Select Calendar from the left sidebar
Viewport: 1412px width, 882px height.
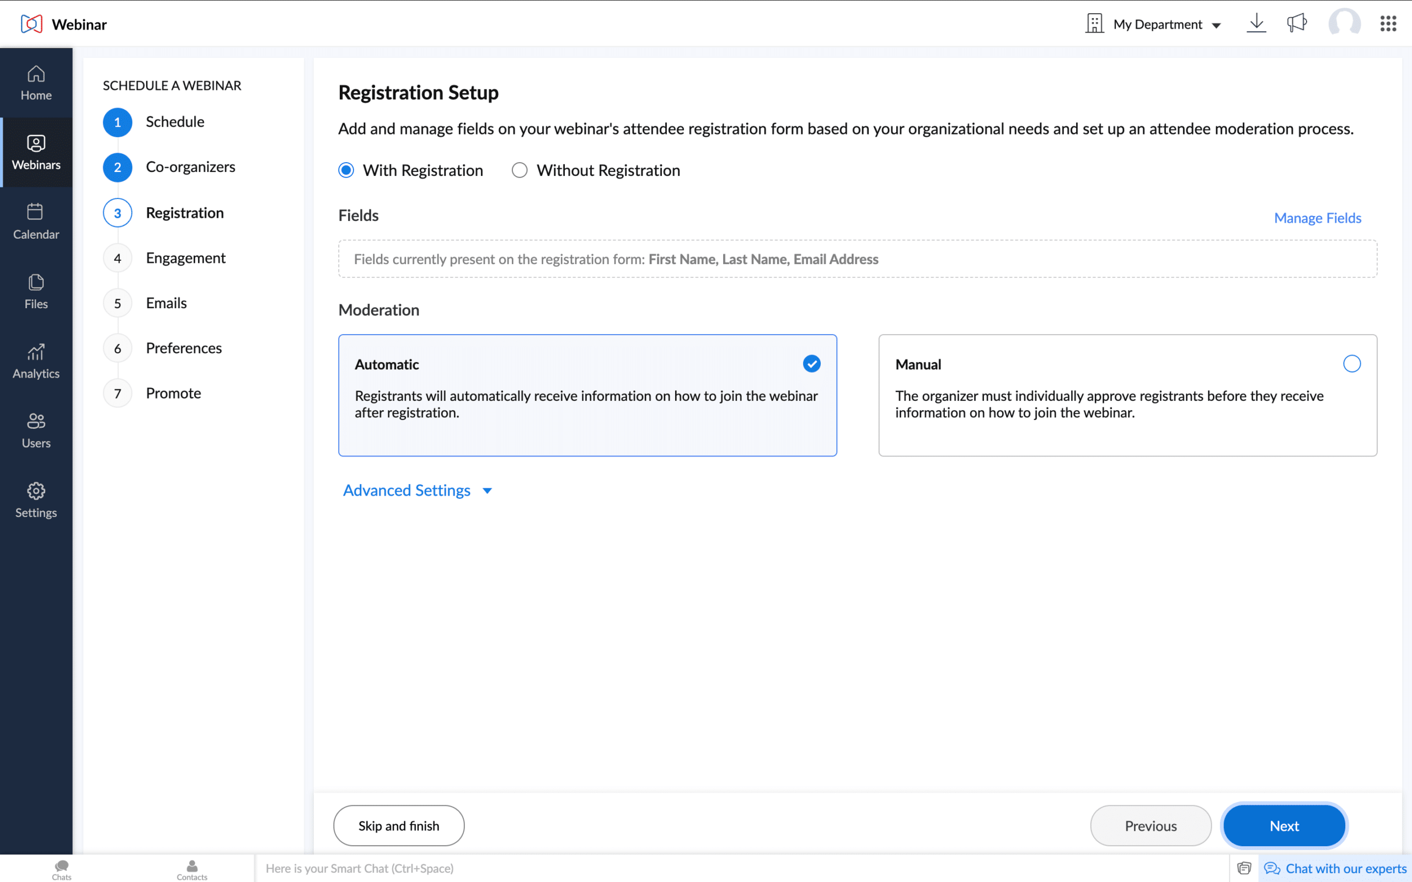pyautogui.click(x=36, y=222)
